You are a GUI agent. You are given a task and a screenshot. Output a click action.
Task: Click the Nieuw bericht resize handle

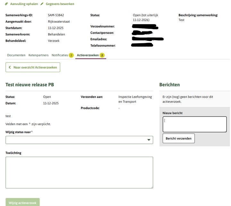(226, 131)
